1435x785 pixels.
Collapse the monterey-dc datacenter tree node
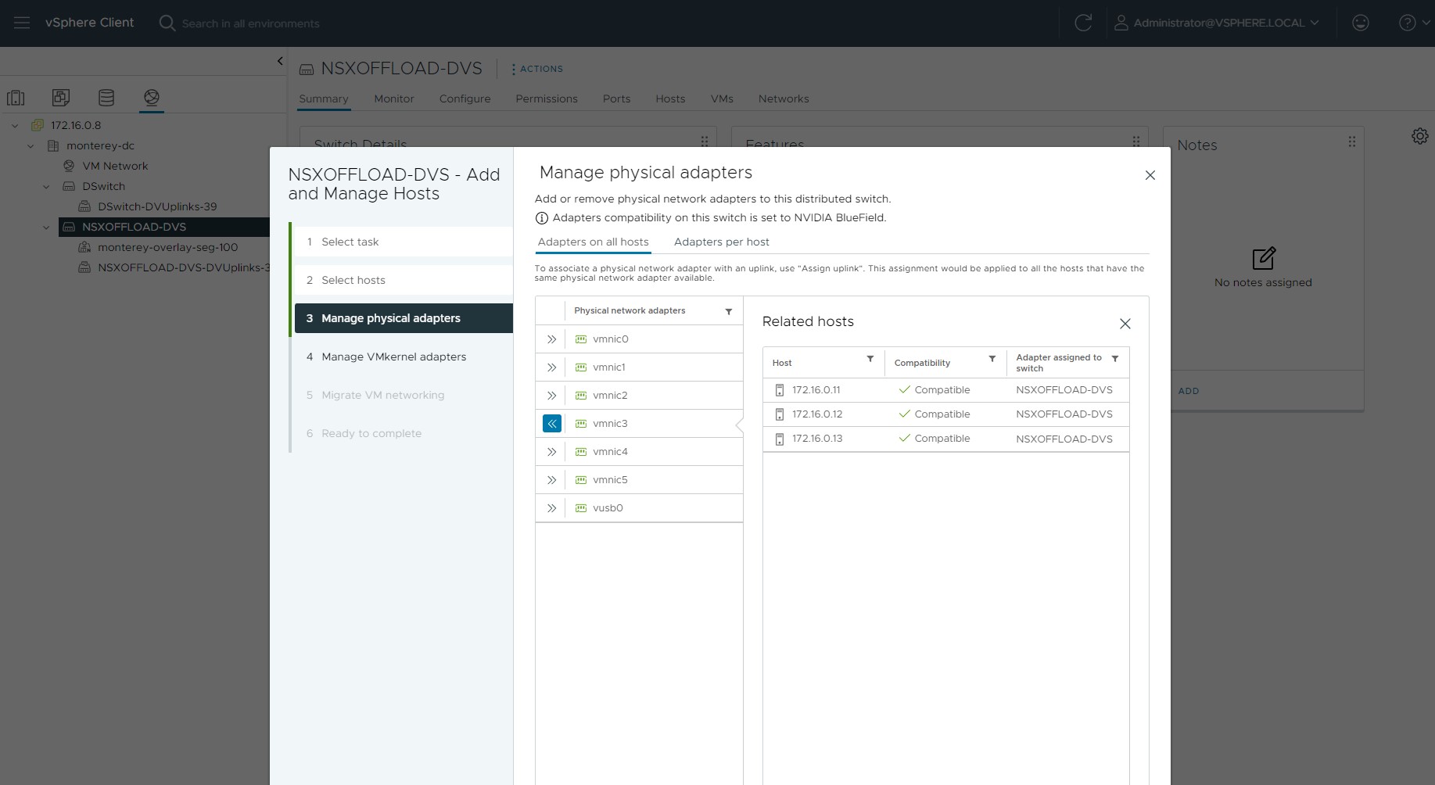click(x=30, y=146)
